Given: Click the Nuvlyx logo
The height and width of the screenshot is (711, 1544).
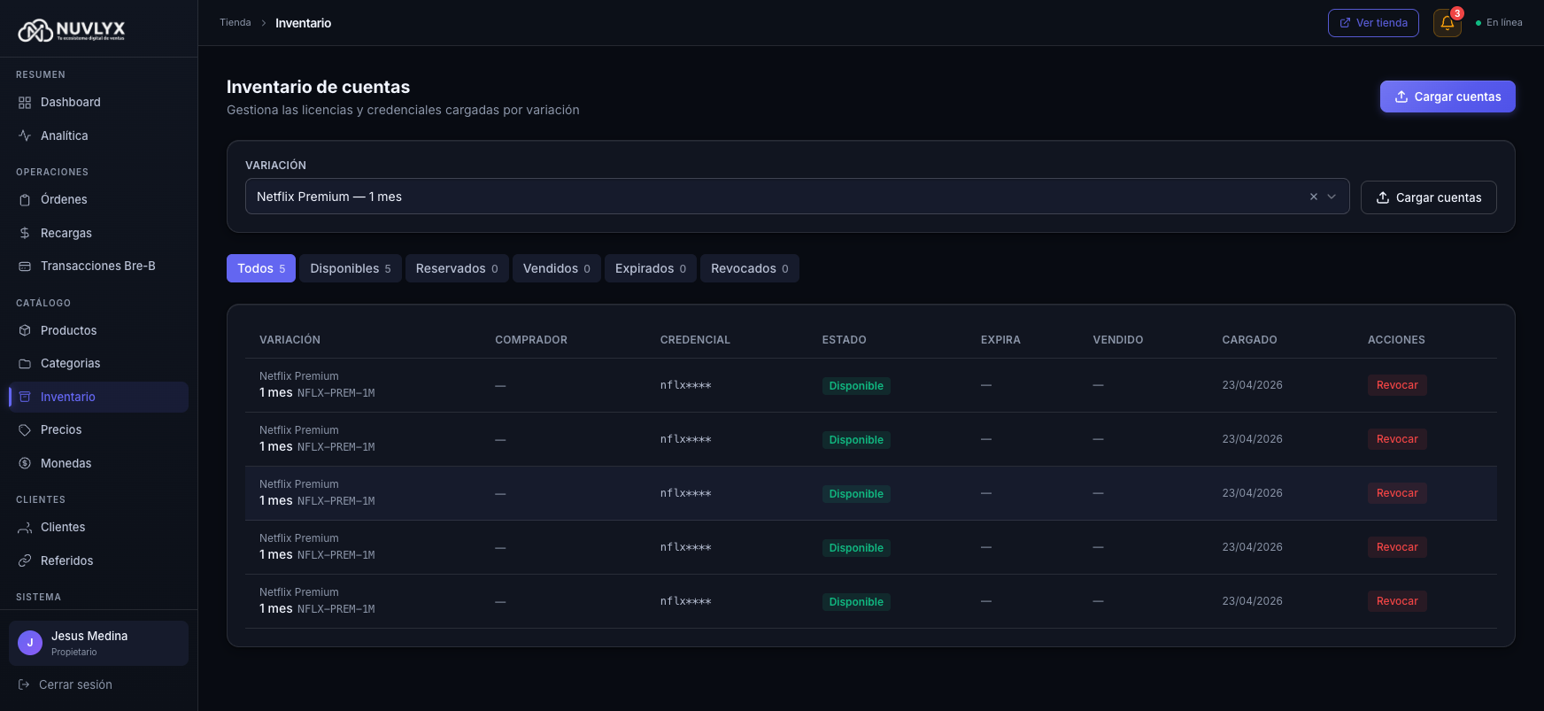Looking at the screenshot, I should [x=72, y=30].
